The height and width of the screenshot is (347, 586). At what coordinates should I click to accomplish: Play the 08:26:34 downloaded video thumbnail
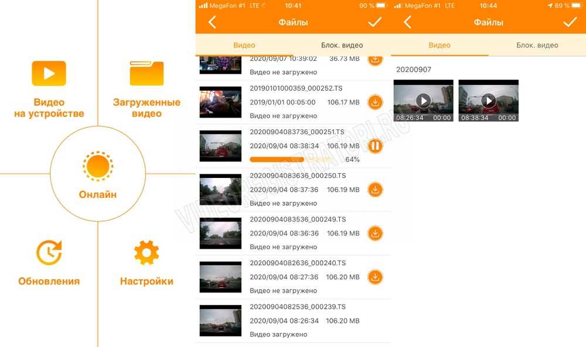point(424,101)
